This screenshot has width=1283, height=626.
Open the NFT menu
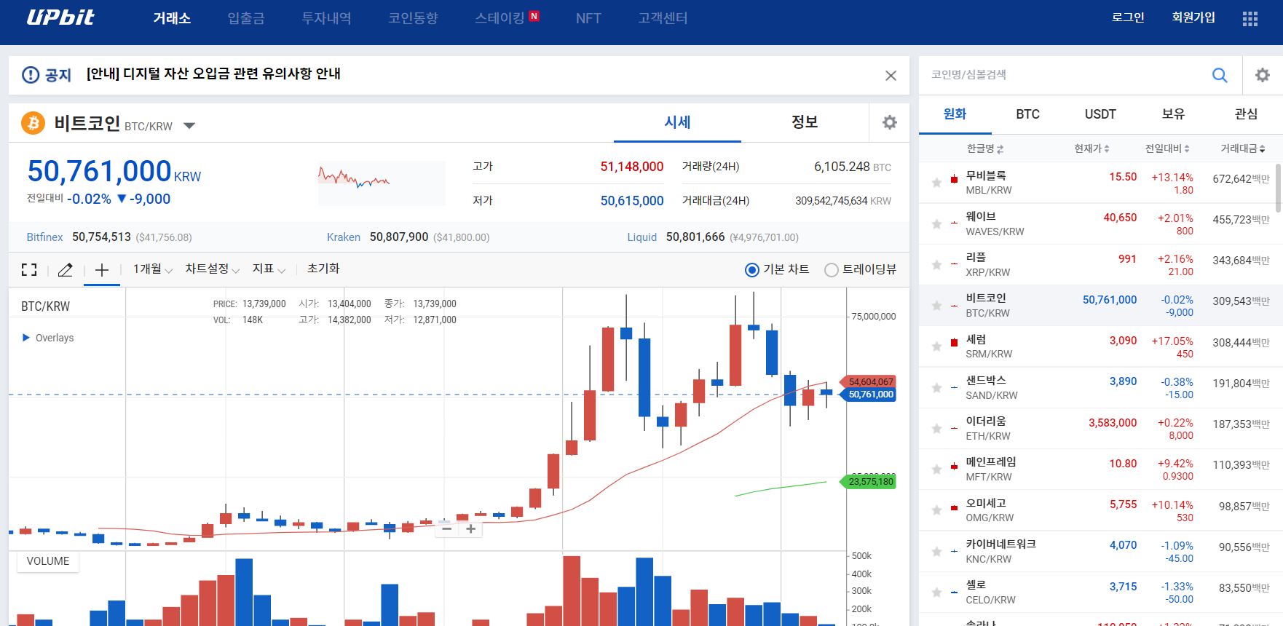pos(588,18)
